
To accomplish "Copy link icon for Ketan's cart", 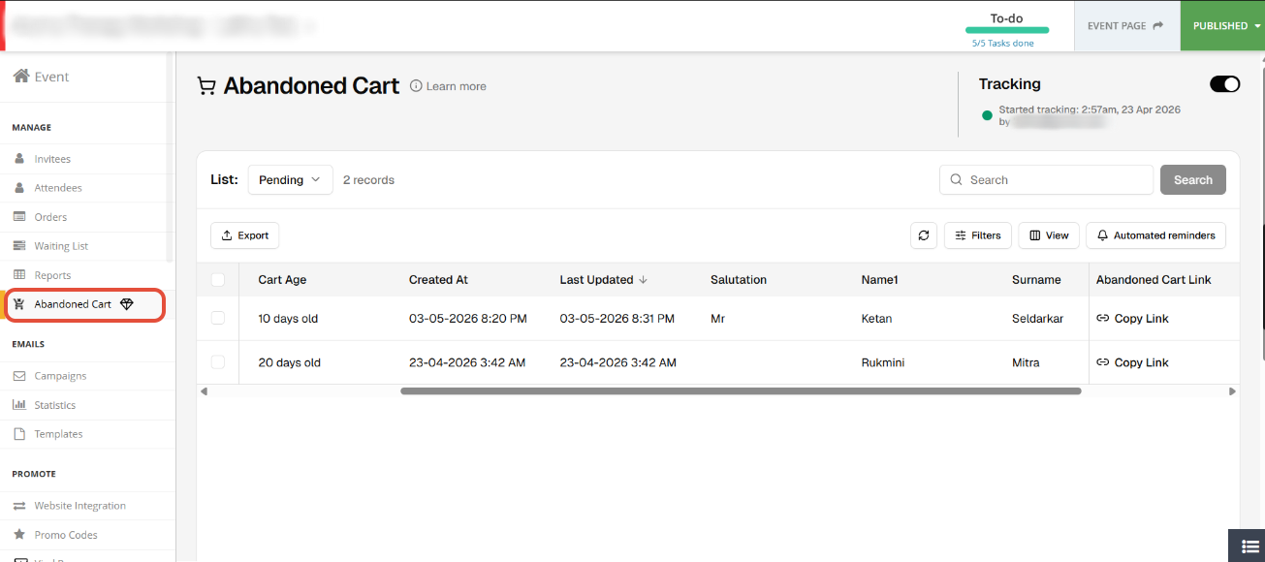I will [1102, 319].
